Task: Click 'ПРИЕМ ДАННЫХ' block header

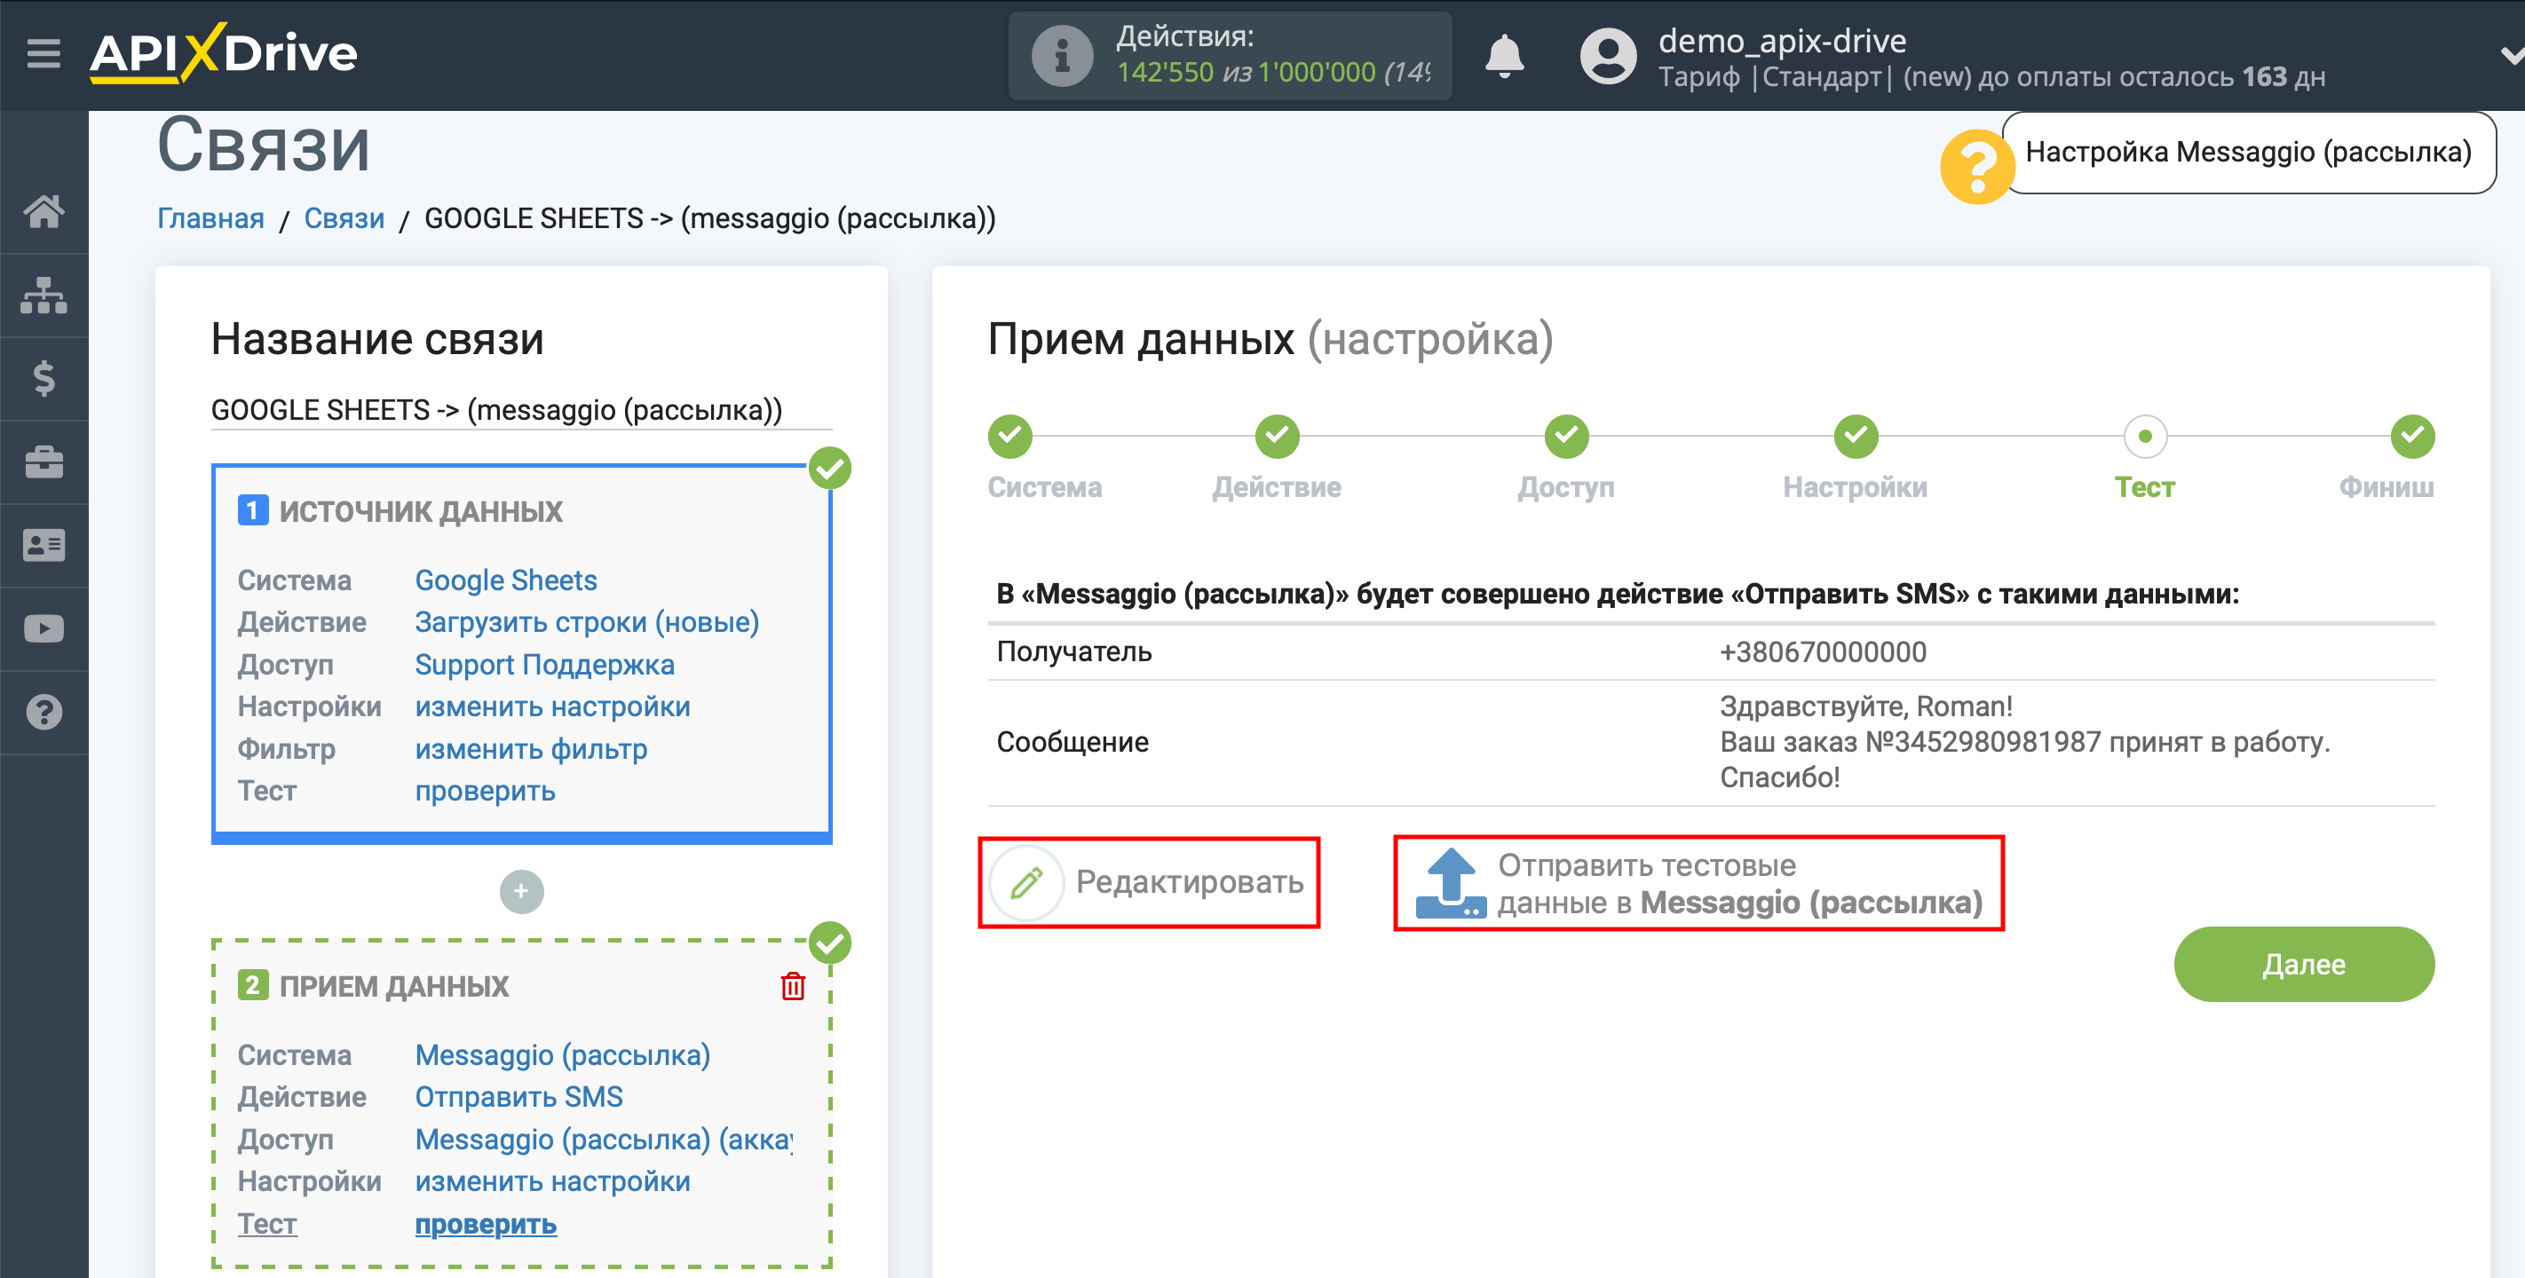Action: click(x=394, y=986)
